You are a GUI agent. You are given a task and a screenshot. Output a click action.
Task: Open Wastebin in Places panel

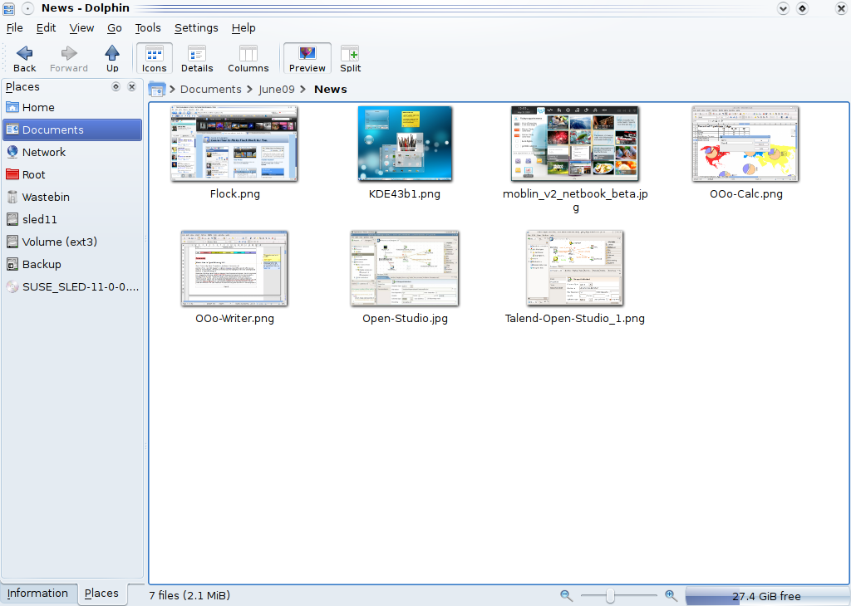(x=46, y=198)
